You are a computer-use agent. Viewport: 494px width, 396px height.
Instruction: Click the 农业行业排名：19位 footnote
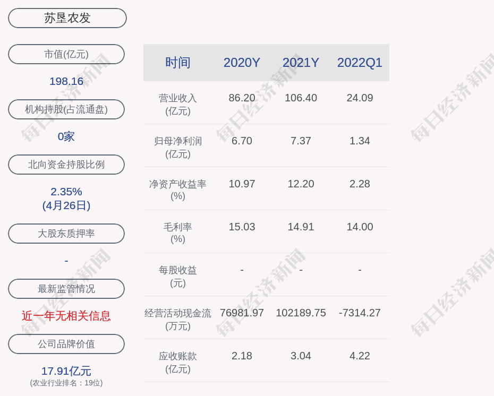coord(66,383)
